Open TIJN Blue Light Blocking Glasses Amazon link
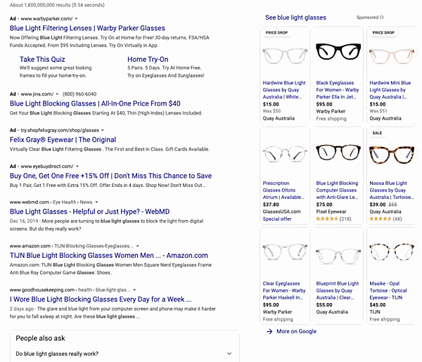 (109, 255)
